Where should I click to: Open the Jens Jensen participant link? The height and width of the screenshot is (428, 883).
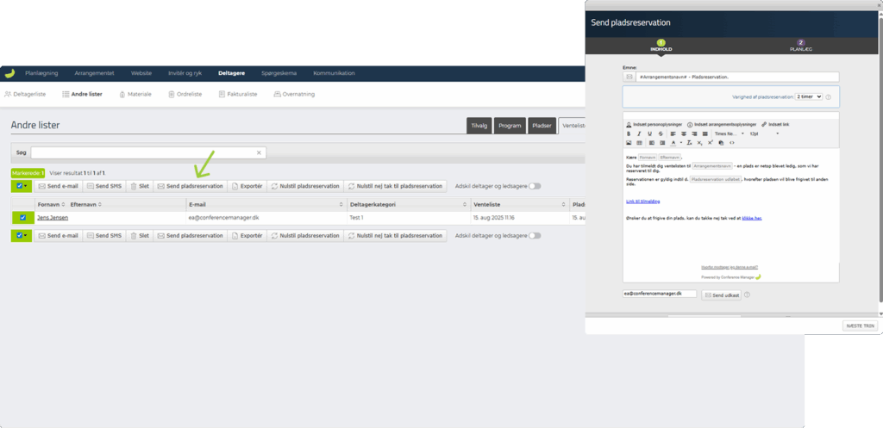pyautogui.click(x=53, y=218)
